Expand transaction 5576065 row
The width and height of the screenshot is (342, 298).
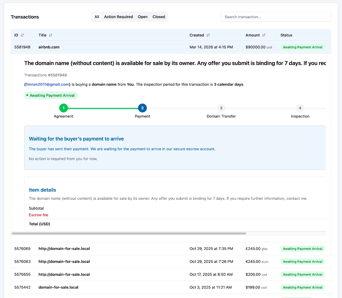(171, 249)
